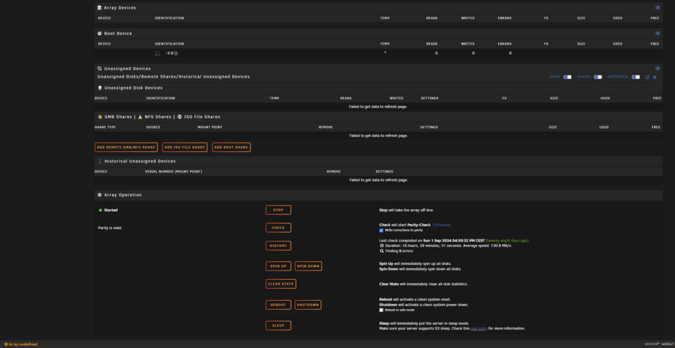Enable Reboot in safe mode checkbox
This screenshot has height=348, width=675.
pyautogui.click(x=381, y=310)
